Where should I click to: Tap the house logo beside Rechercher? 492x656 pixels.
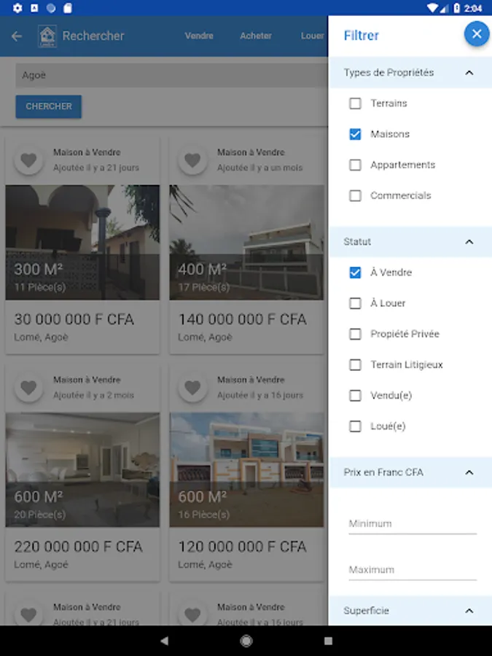[47, 36]
